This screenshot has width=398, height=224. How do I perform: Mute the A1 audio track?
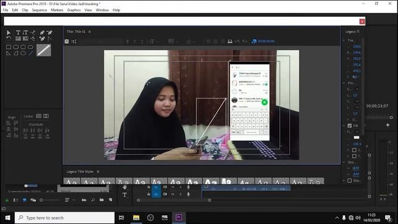tap(173, 194)
